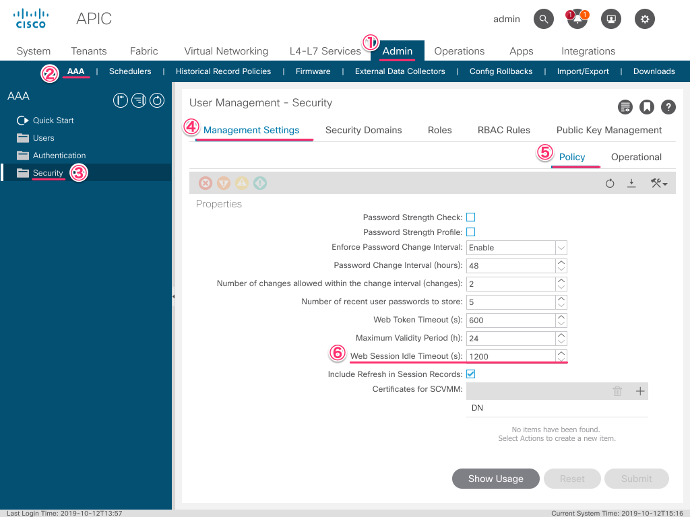Click the Security folder icon

[x=23, y=173]
